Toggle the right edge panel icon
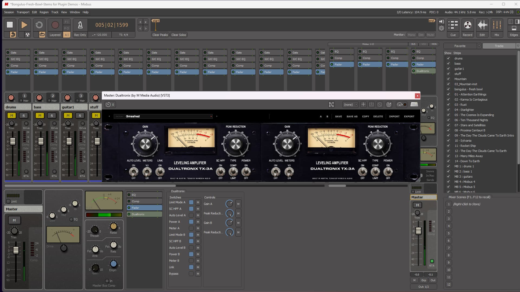This screenshot has height=292, width=520. click(x=517, y=22)
